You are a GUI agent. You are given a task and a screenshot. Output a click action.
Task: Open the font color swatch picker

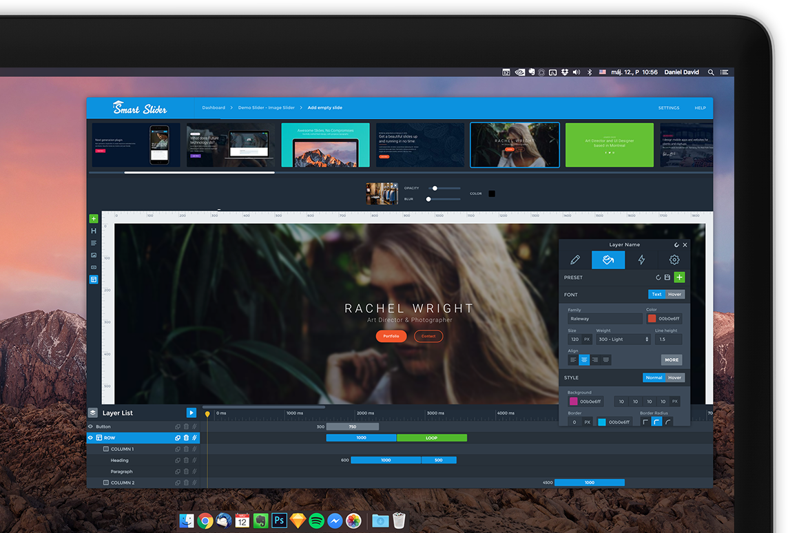(x=652, y=319)
